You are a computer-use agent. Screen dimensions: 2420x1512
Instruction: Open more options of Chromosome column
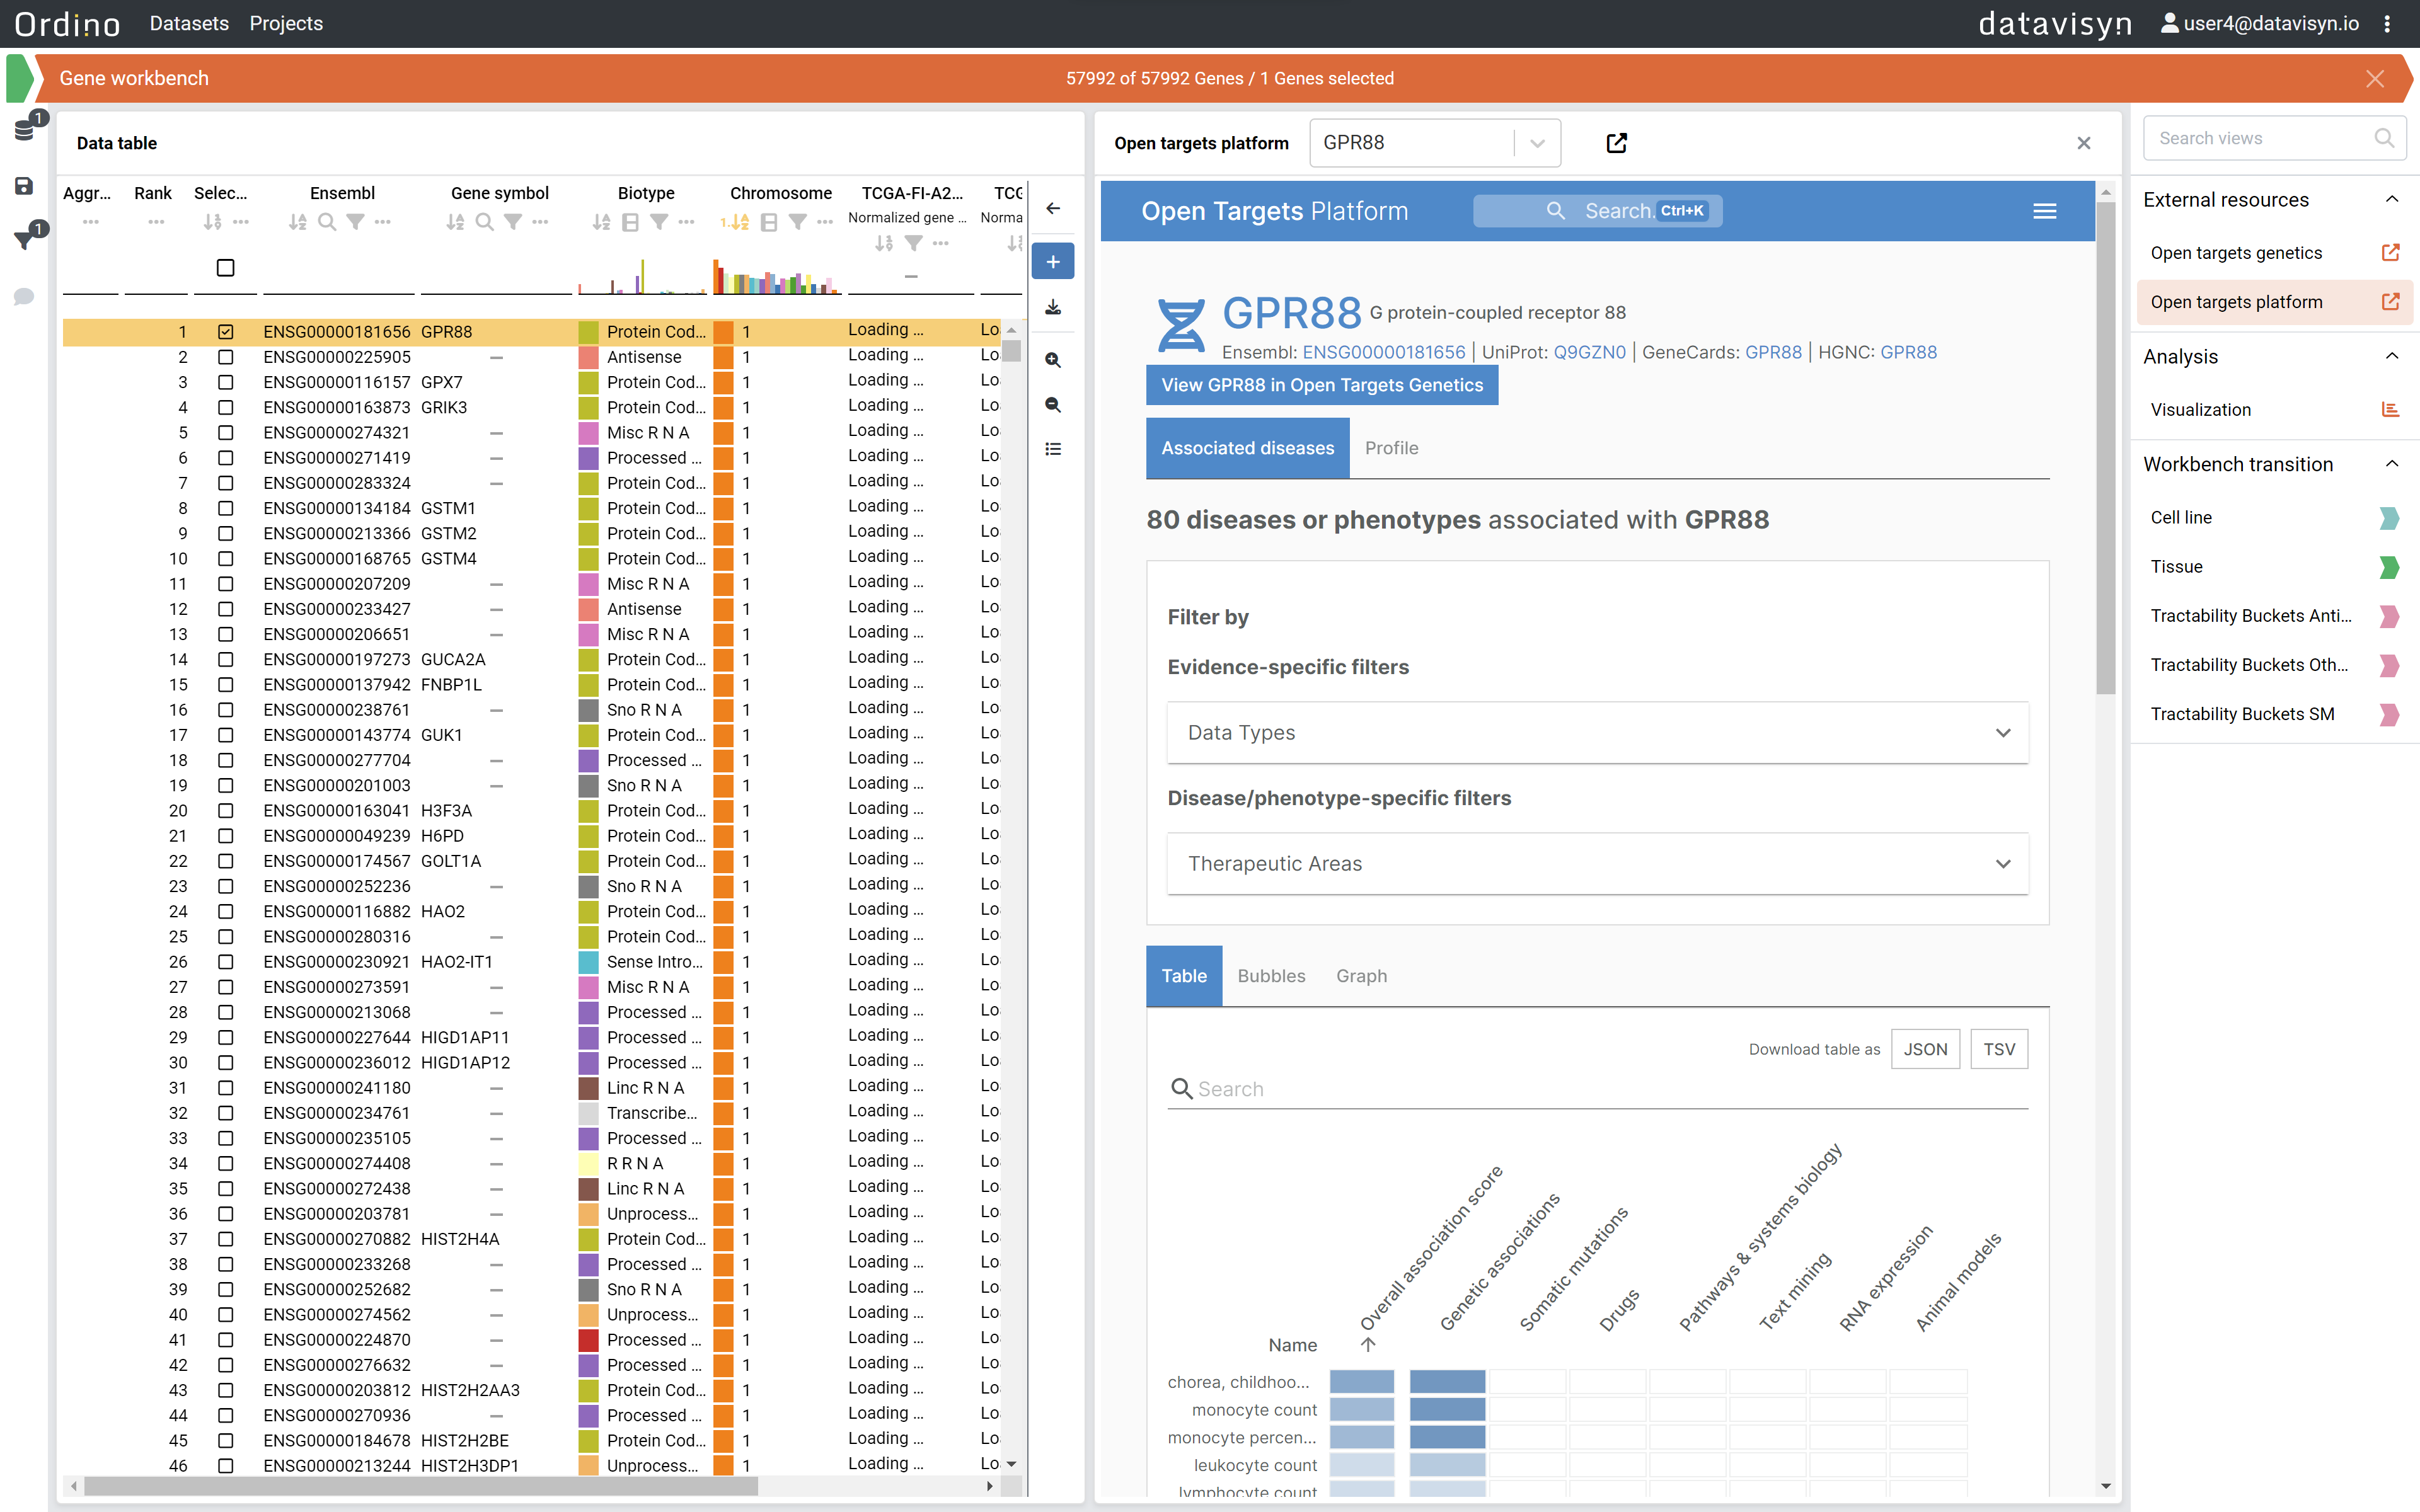[825, 222]
